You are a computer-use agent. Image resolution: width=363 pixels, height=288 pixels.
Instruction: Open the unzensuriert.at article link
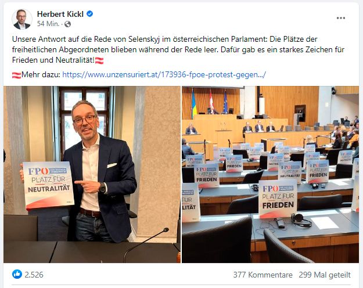[x=164, y=75]
